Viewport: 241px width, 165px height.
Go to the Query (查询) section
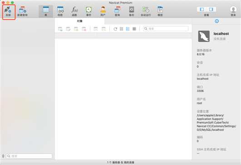(117, 12)
